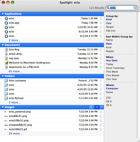Image resolution: width=140 pixels, height=142 pixels.
Task: Start the Images slideshow play button
Action: (x=91, y=107)
